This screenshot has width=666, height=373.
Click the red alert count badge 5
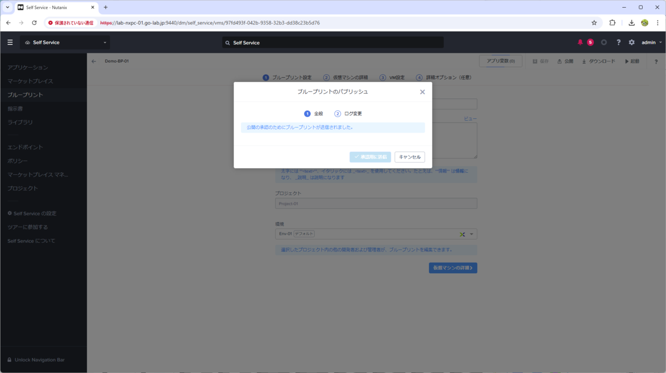click(x=590, y=42)
